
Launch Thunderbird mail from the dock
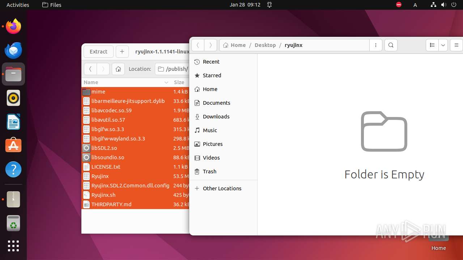coord(13,50)
